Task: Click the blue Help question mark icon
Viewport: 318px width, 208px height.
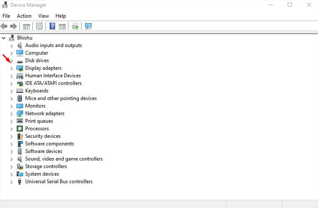Action: (52, 26)
